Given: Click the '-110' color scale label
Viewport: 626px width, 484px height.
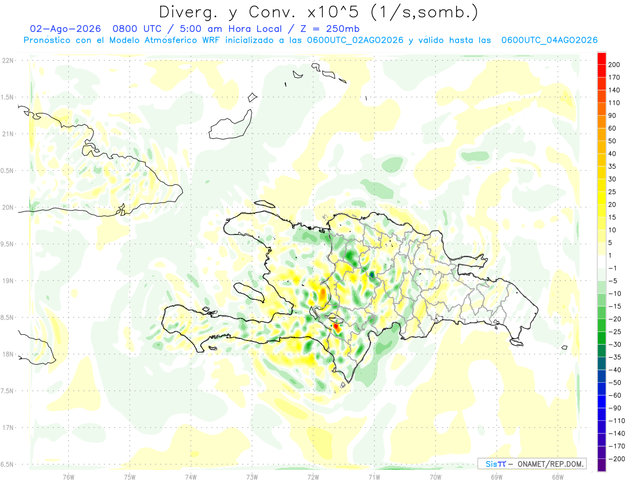Looking at the screenshot, I should point(618,420).
